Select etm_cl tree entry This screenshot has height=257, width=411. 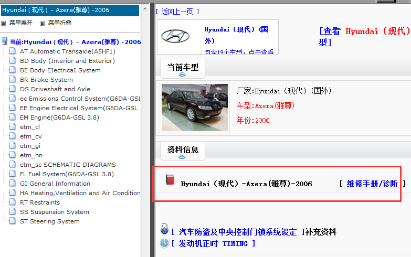pos(30,127)
